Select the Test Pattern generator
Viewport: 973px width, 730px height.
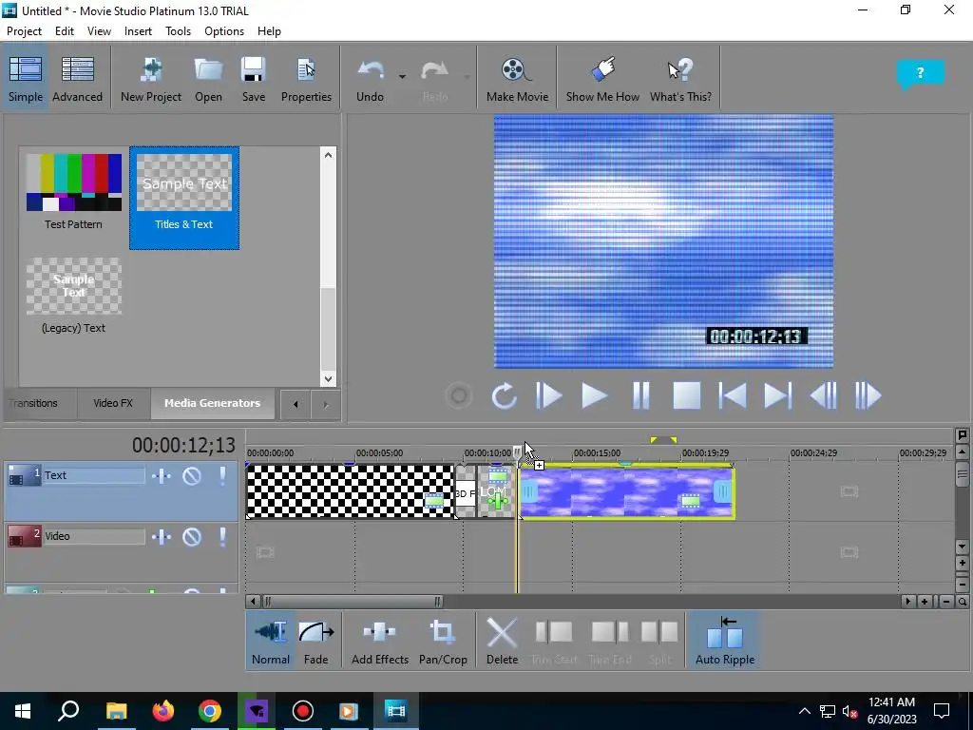point(73,192)
